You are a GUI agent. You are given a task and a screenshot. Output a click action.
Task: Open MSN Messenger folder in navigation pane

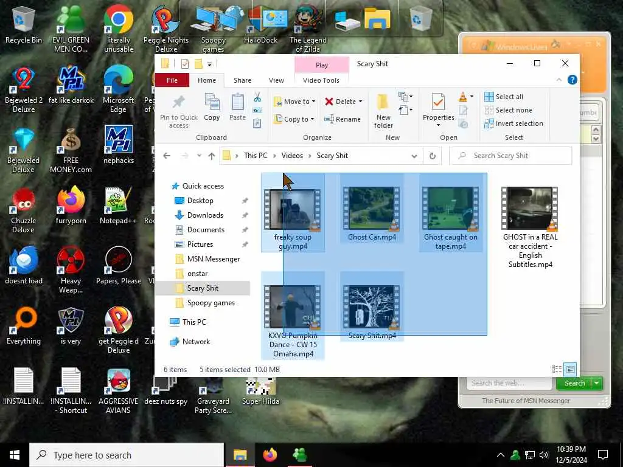pos(214,259)
